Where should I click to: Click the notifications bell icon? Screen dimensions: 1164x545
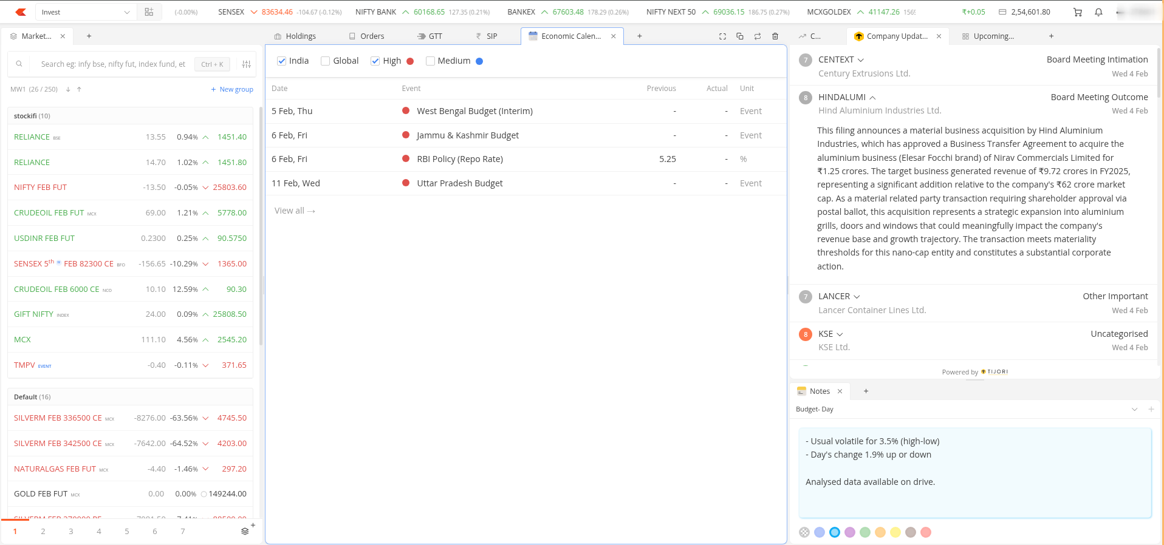coord(1098,12)
